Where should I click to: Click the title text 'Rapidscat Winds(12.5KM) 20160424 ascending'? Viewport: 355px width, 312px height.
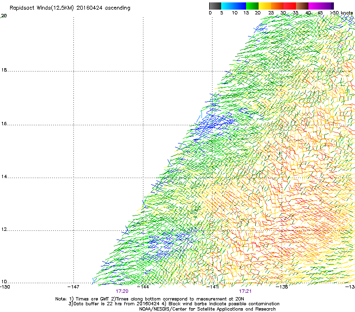pyautogui.click(x=70, y=8)
